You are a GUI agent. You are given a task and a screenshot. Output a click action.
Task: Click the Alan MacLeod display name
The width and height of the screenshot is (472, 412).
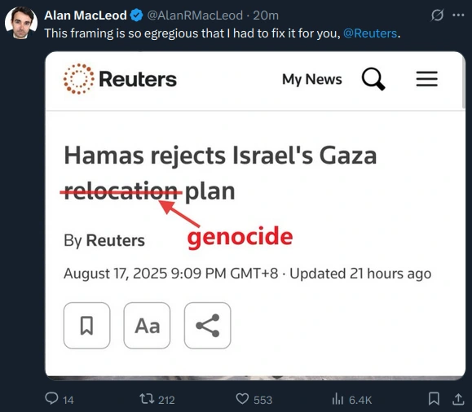86,15
